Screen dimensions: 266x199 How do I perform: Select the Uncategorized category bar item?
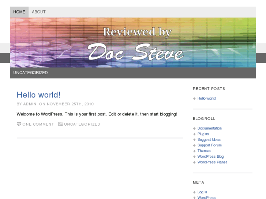(x=30, y=73)
